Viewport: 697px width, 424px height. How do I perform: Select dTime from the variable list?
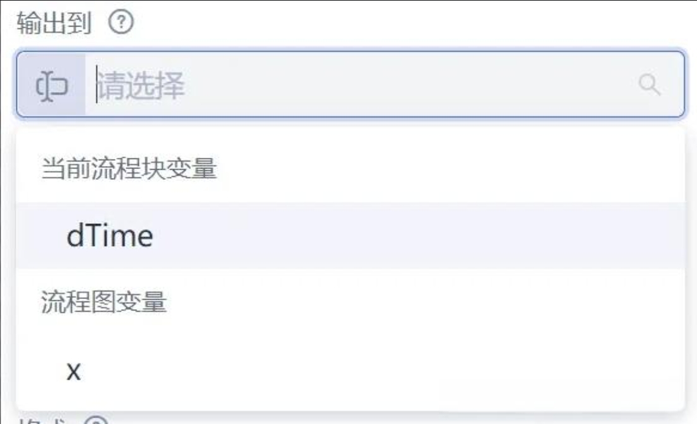[x=110, y=236]
